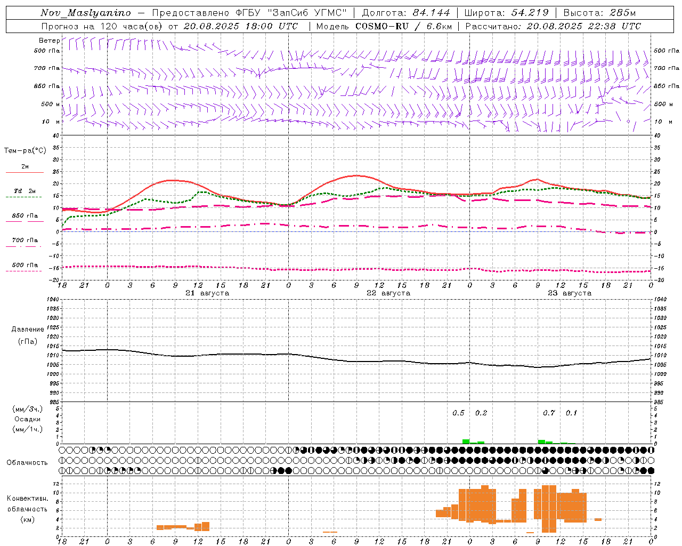Click the green precipitation bar below '0.7'

coord(541,441)
